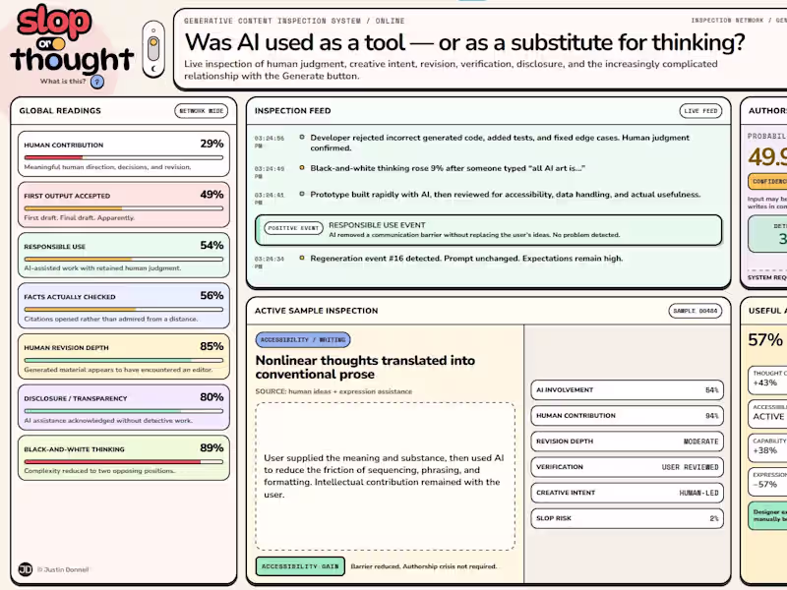Click bullet dot beside "Regeneration event #16 detected"
This screenshot has width=787, height=590.
(x=302, y=258)
